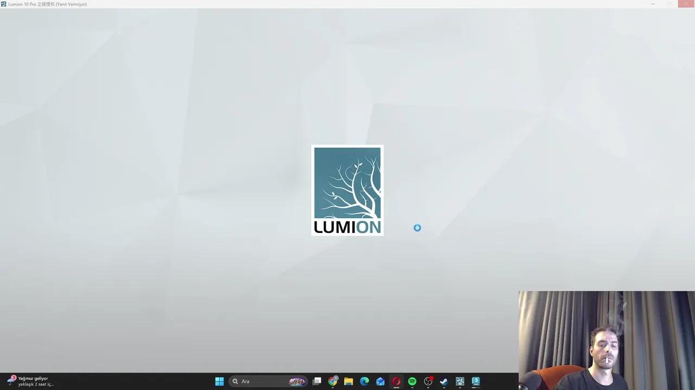Open Steam from the taskbar
Screen dimensions: 695x390
444,381
